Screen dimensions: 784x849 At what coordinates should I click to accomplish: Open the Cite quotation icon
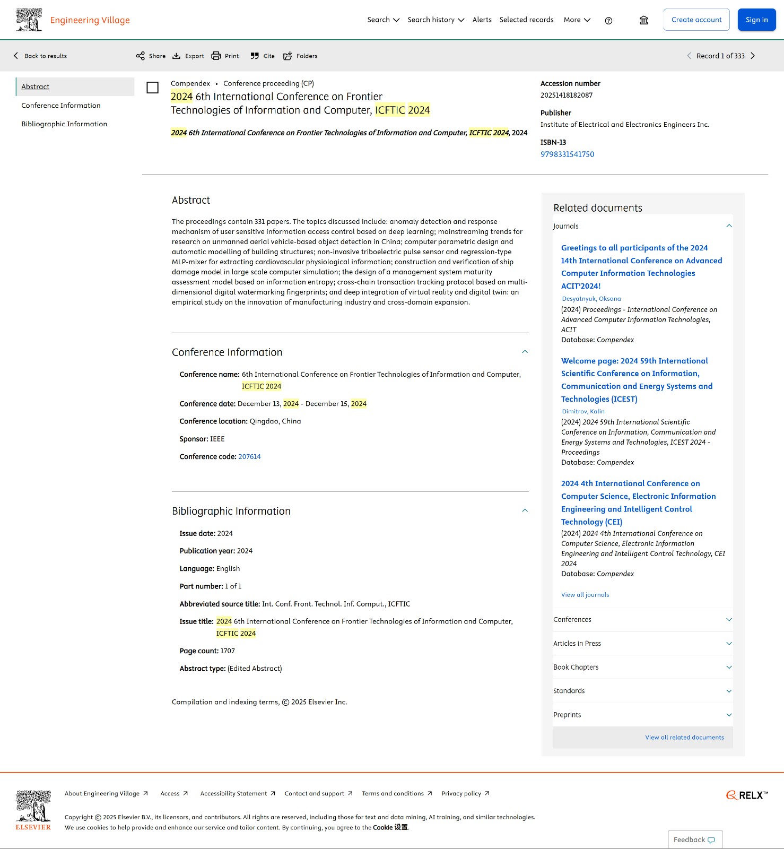click(255, 56)
